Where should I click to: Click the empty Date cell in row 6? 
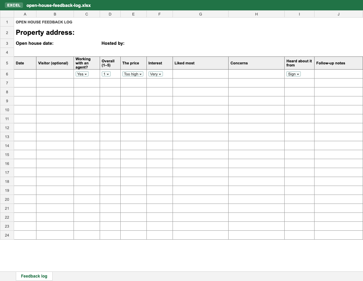(25, 74)
